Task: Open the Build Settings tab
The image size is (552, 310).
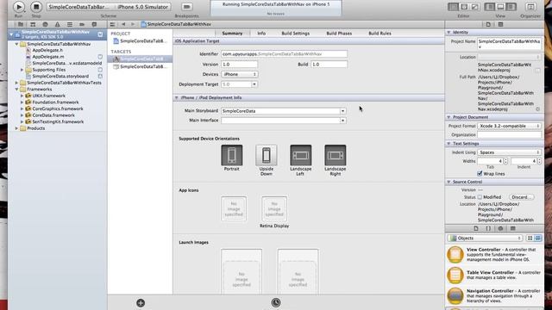Action: coord(295,34)
